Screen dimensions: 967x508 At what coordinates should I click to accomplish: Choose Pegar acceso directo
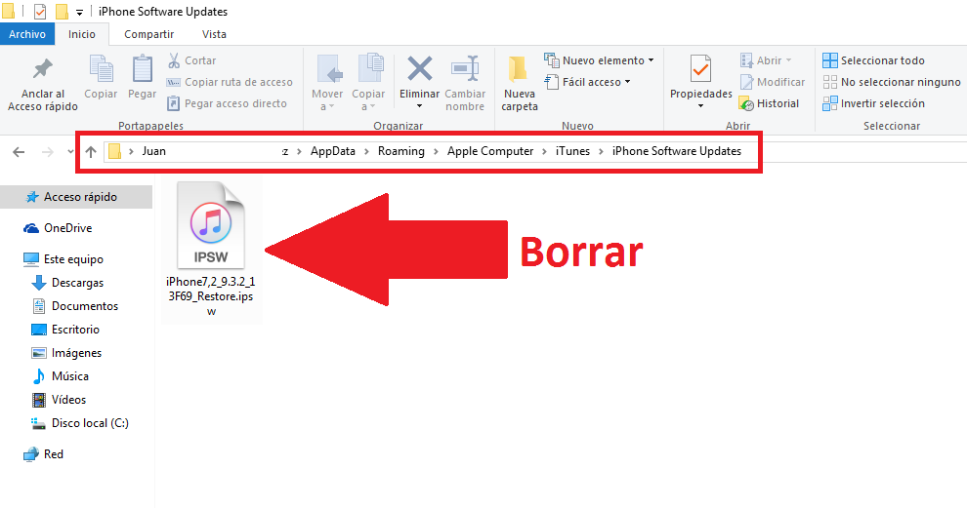pos(227,103)
